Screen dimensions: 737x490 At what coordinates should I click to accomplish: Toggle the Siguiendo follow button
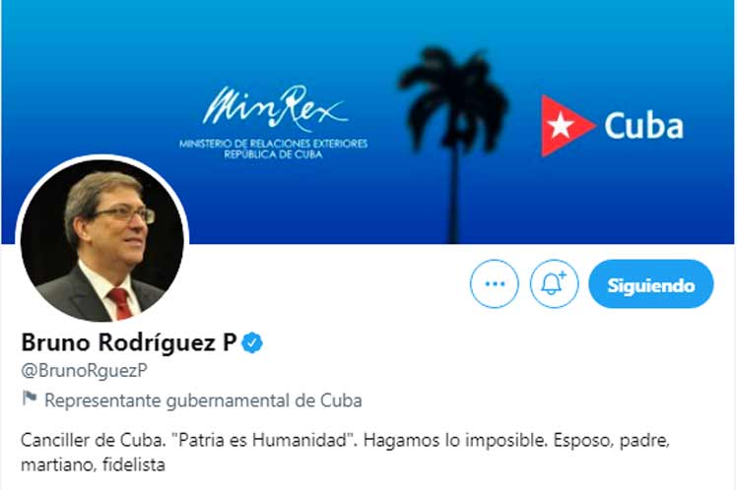(x=651, y=284)
